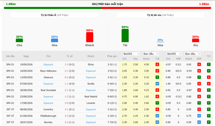The height and width of the screenshot is (126, 215).
Task: Click red B handicap badge in Elche row
Action: 199,64
